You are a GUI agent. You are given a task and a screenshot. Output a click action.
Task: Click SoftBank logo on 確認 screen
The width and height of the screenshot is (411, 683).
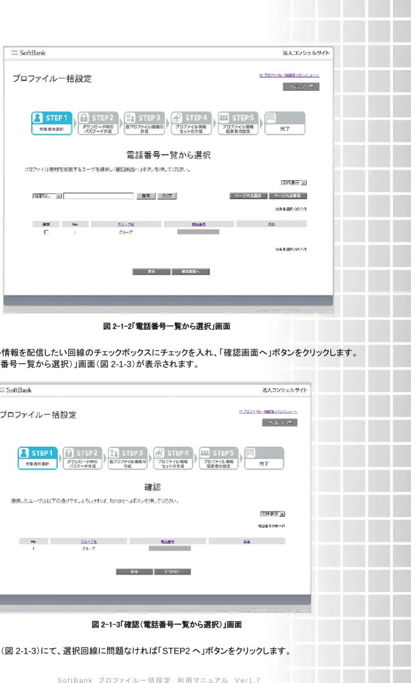pyautogui.click(x=16, y=390)
